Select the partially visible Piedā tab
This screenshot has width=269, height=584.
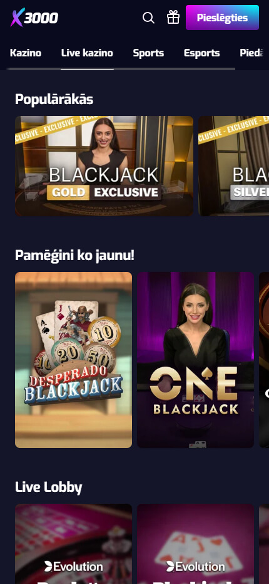coord(251,53)
